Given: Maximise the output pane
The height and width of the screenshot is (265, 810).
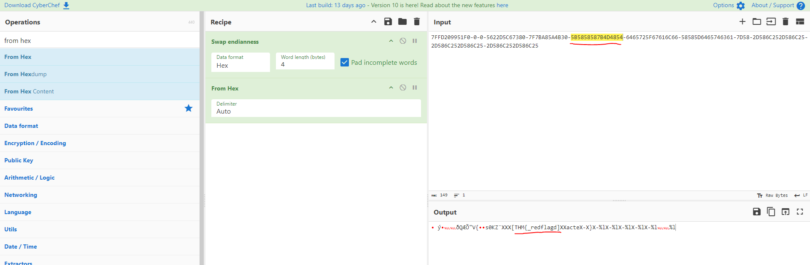Looking at the screenshot, I should click(800, 212).
